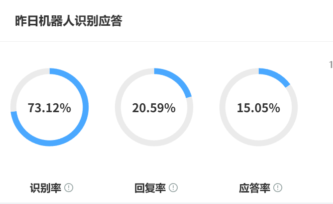Click the empty header area right of the title
333x204 pixels.
224,21
